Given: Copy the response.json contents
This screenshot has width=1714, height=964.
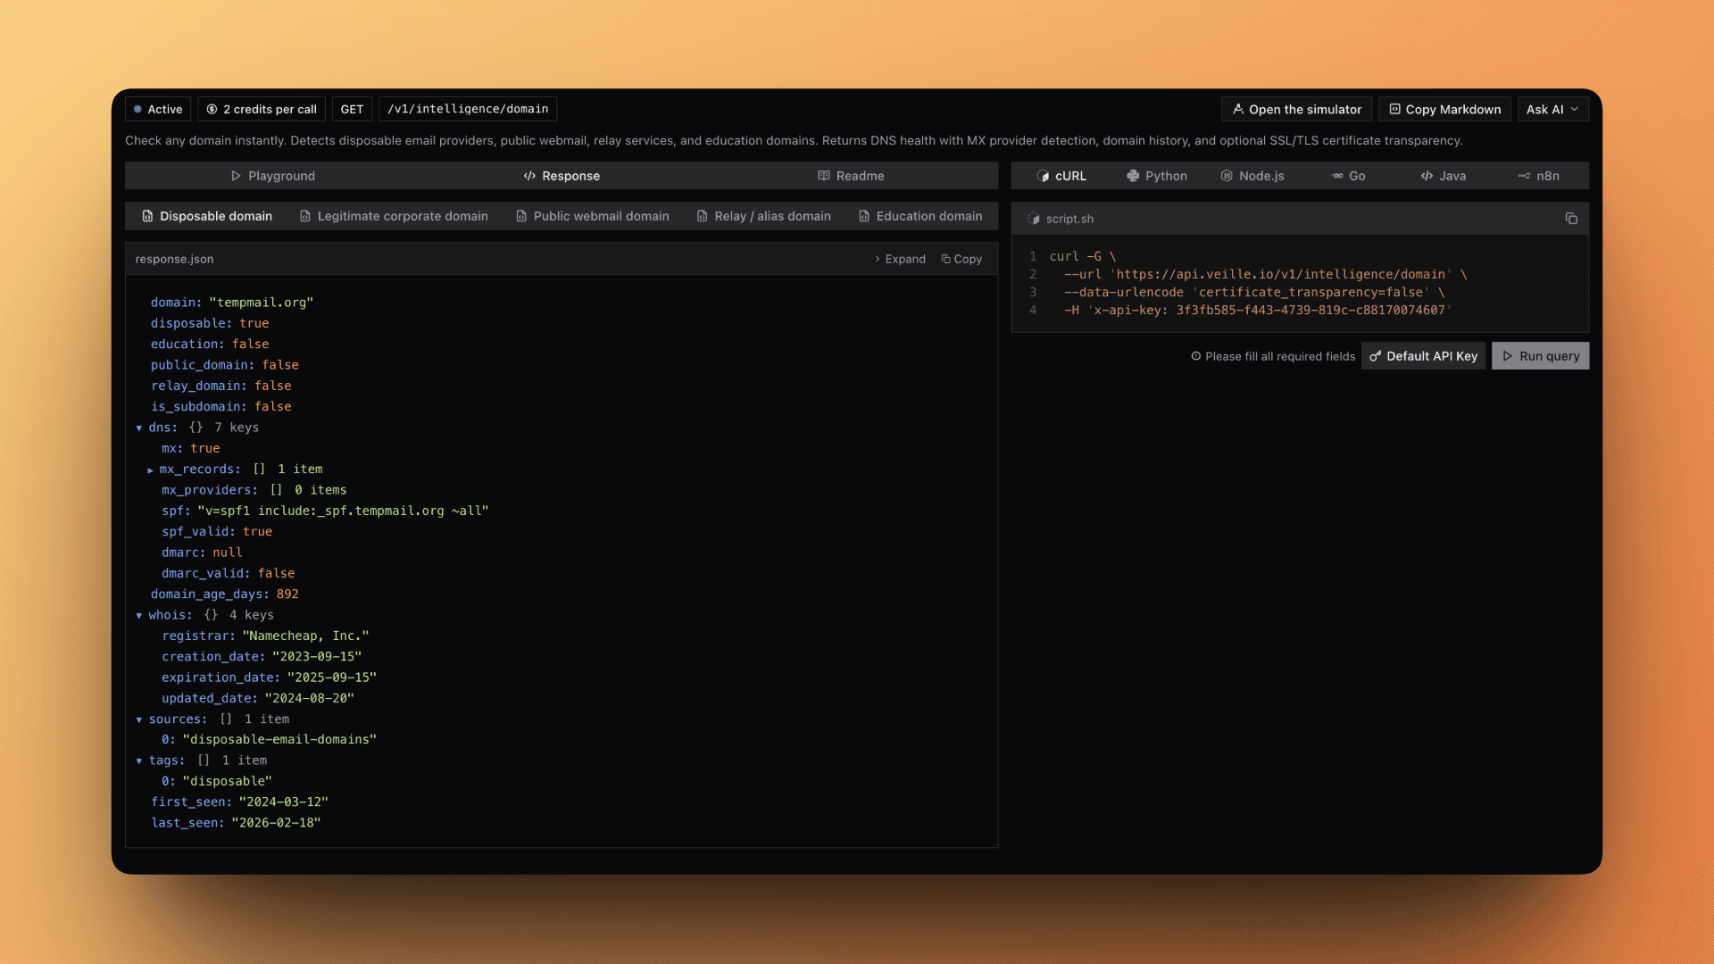Looking at the screenshot, I should 961,259.
